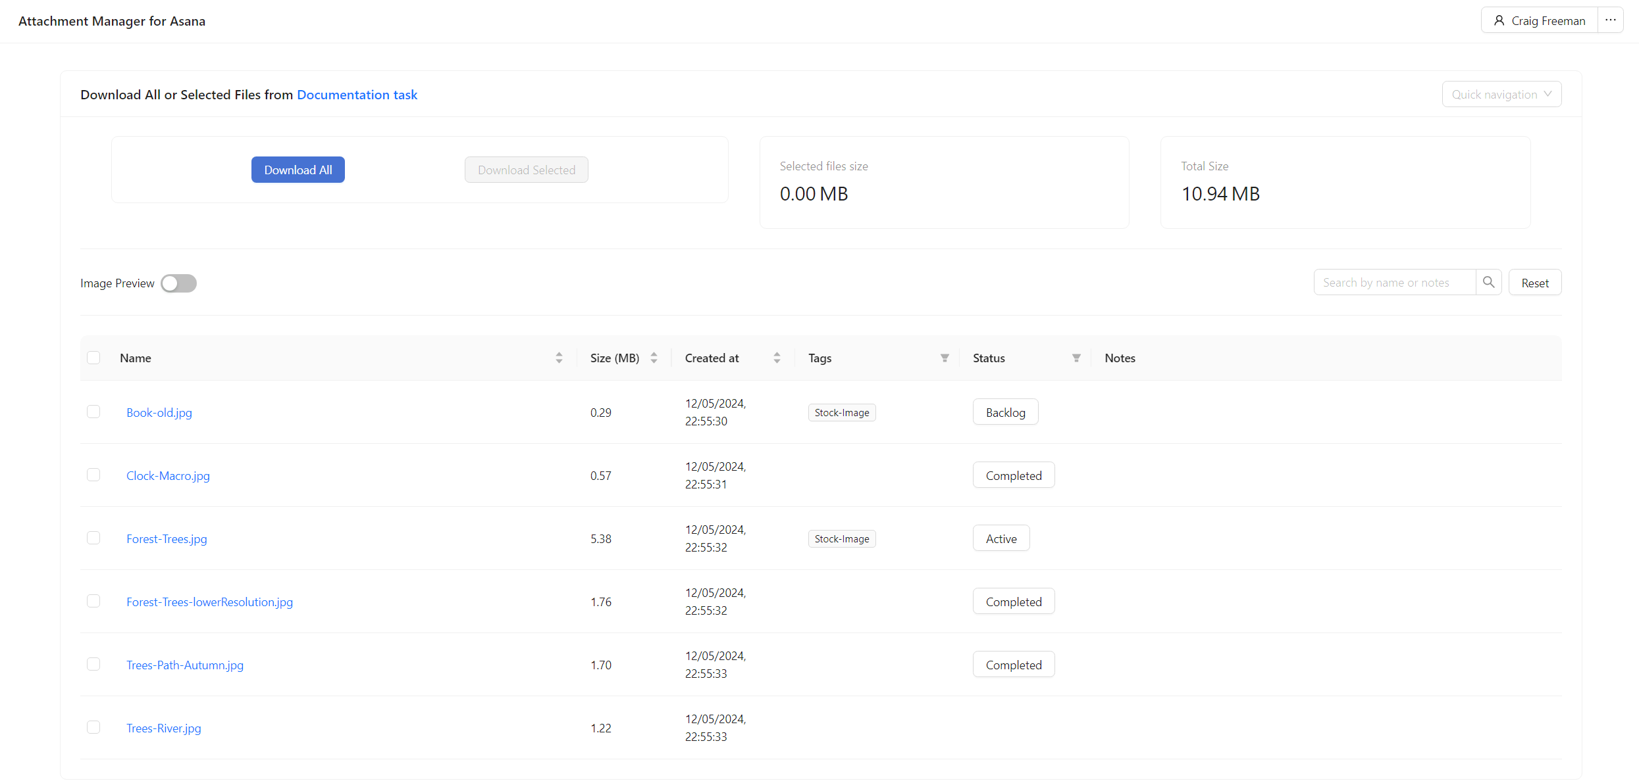Click the search magnifier icon

1488,283
